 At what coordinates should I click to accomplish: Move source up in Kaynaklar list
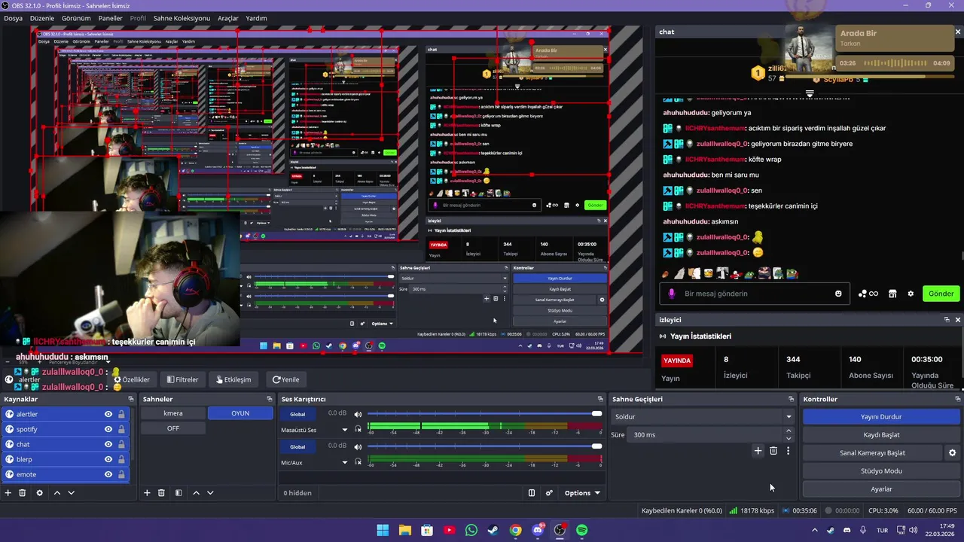[56, 493]
